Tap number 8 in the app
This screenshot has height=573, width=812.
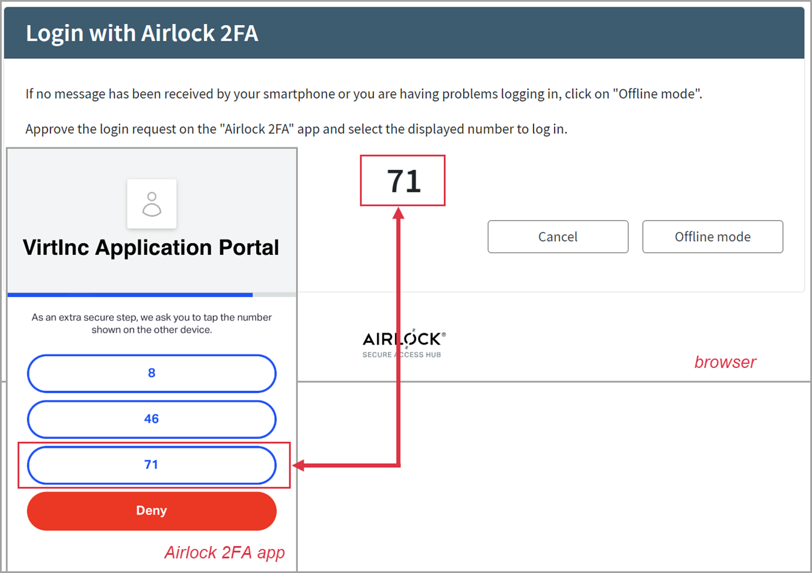click(x=152, y=373)
